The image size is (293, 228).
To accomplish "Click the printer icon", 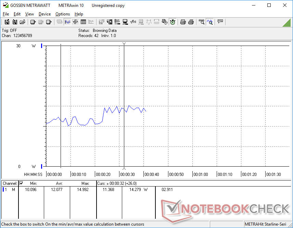I will pos(191,22).
